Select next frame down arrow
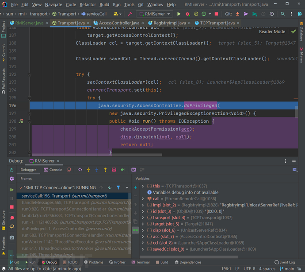This screenshot has width=305, height=272. tap(110, 187)
